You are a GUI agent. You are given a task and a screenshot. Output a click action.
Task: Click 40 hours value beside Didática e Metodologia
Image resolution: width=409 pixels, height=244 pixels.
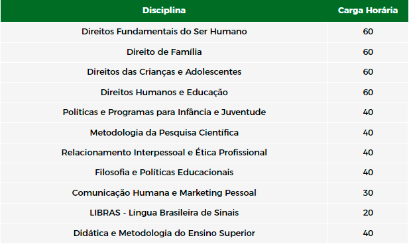pyautogui.click(x=368, y=233)
